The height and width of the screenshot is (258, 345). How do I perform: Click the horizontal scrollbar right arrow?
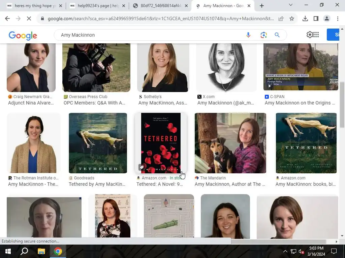(336, 242)
